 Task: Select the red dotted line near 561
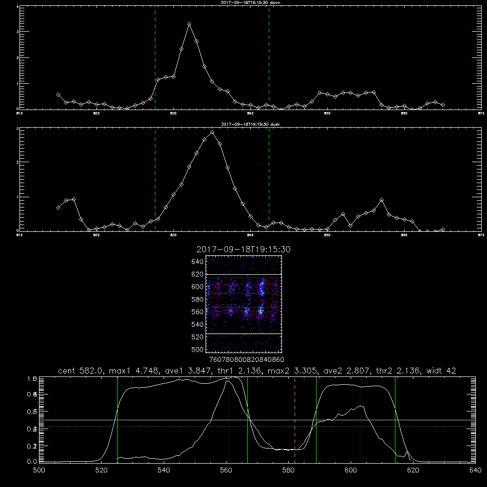pos(229,420)
